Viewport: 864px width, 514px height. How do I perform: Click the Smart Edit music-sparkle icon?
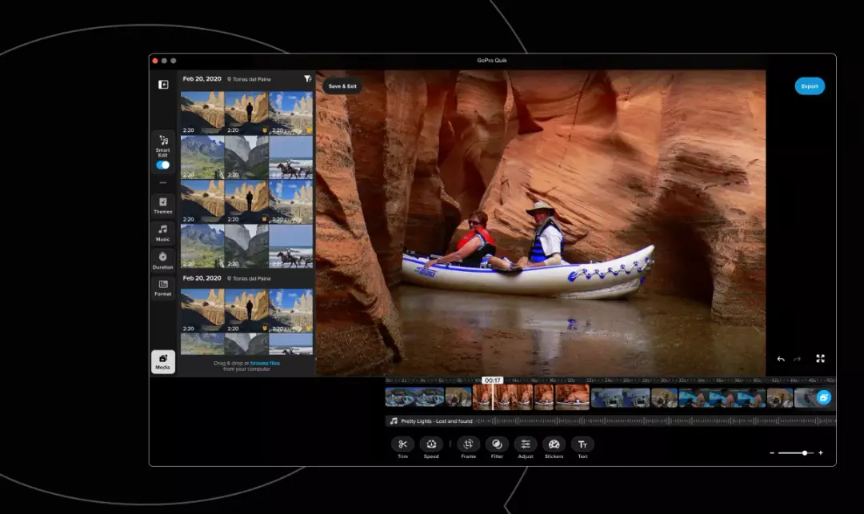[x=163, y=140]
